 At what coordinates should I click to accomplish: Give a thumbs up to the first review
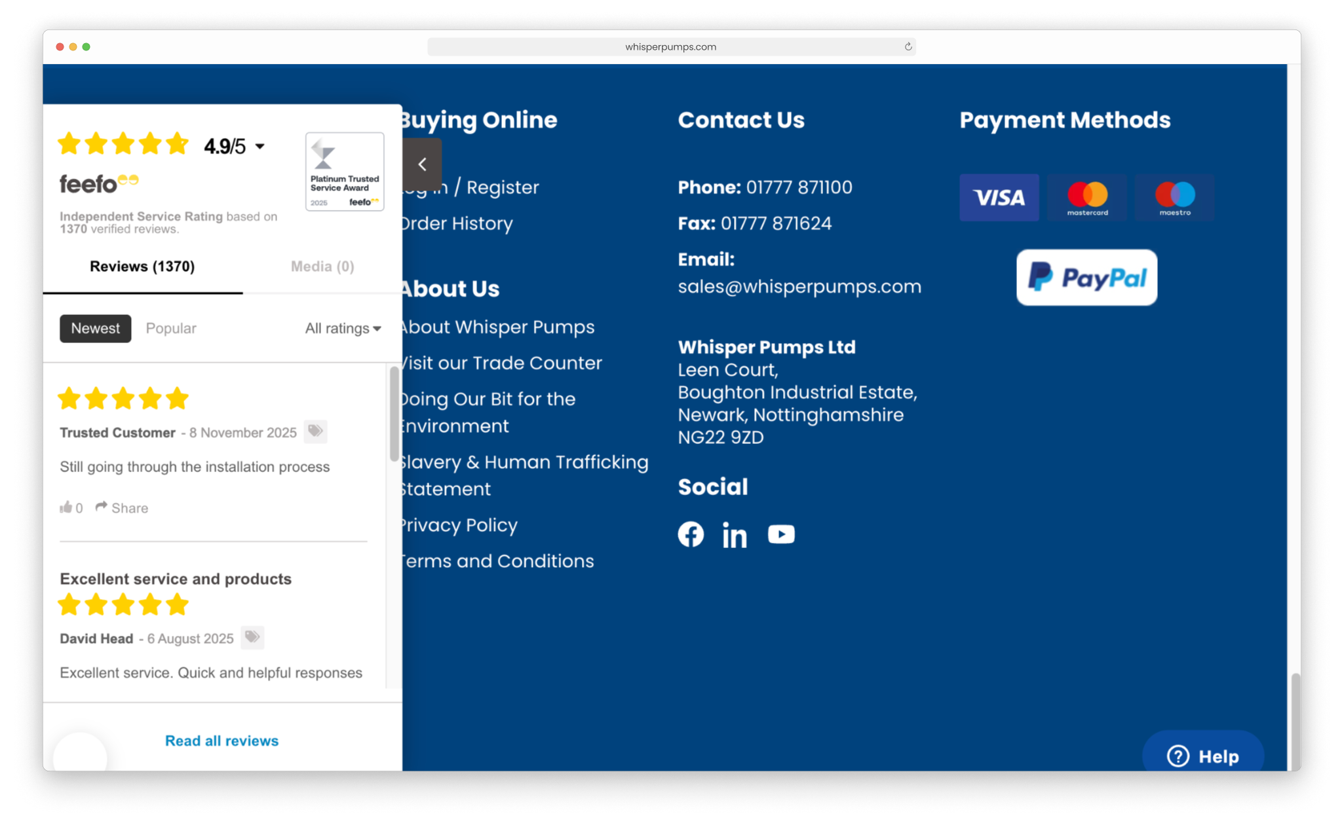68,507
